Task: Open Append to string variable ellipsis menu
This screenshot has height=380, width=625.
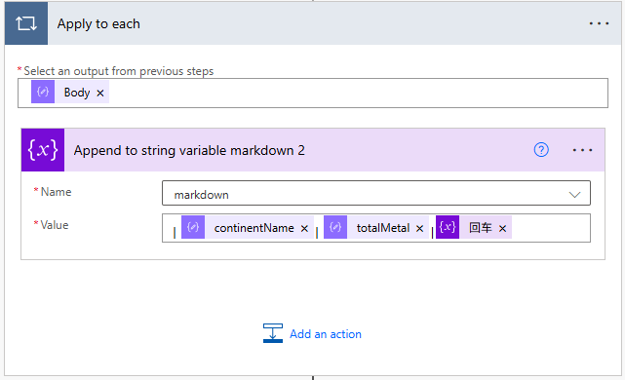Action: (x=582, y=150)
